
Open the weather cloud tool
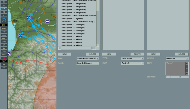coord(4,5)
